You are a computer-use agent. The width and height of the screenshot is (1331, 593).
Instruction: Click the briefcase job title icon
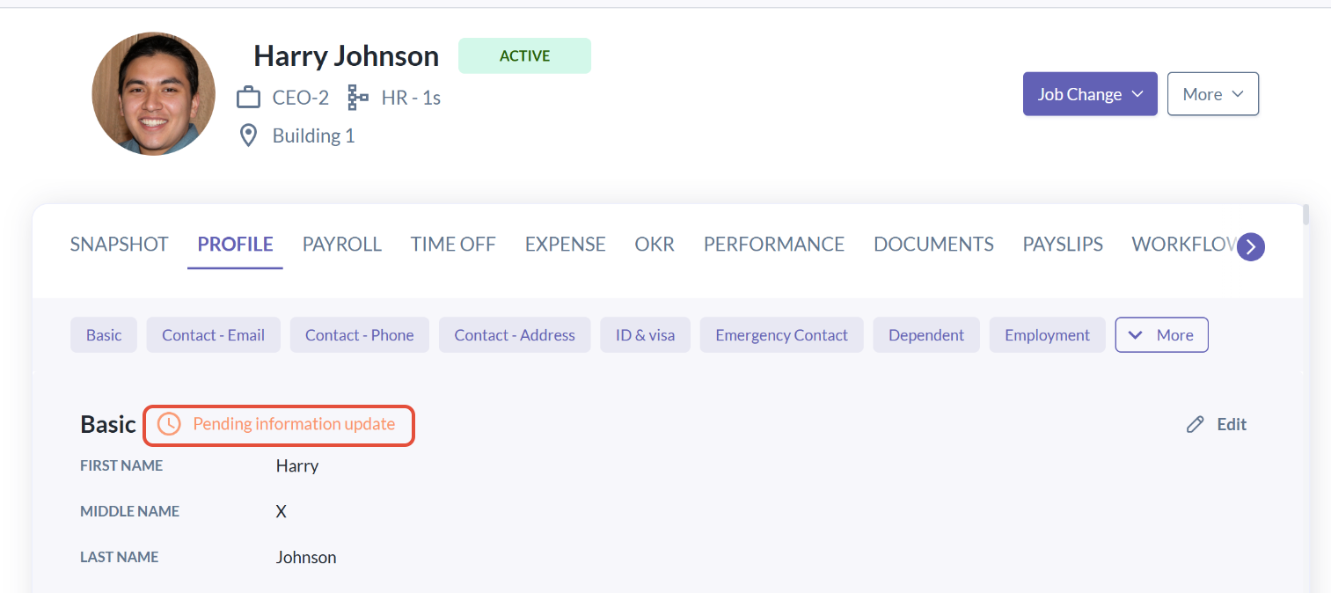click(249, 98)
